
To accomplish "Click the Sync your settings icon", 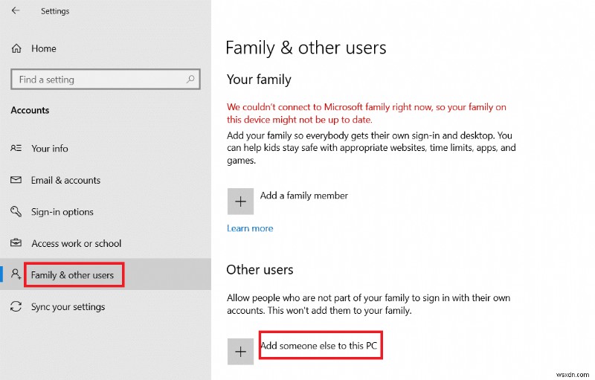I will tap(16, 307).
